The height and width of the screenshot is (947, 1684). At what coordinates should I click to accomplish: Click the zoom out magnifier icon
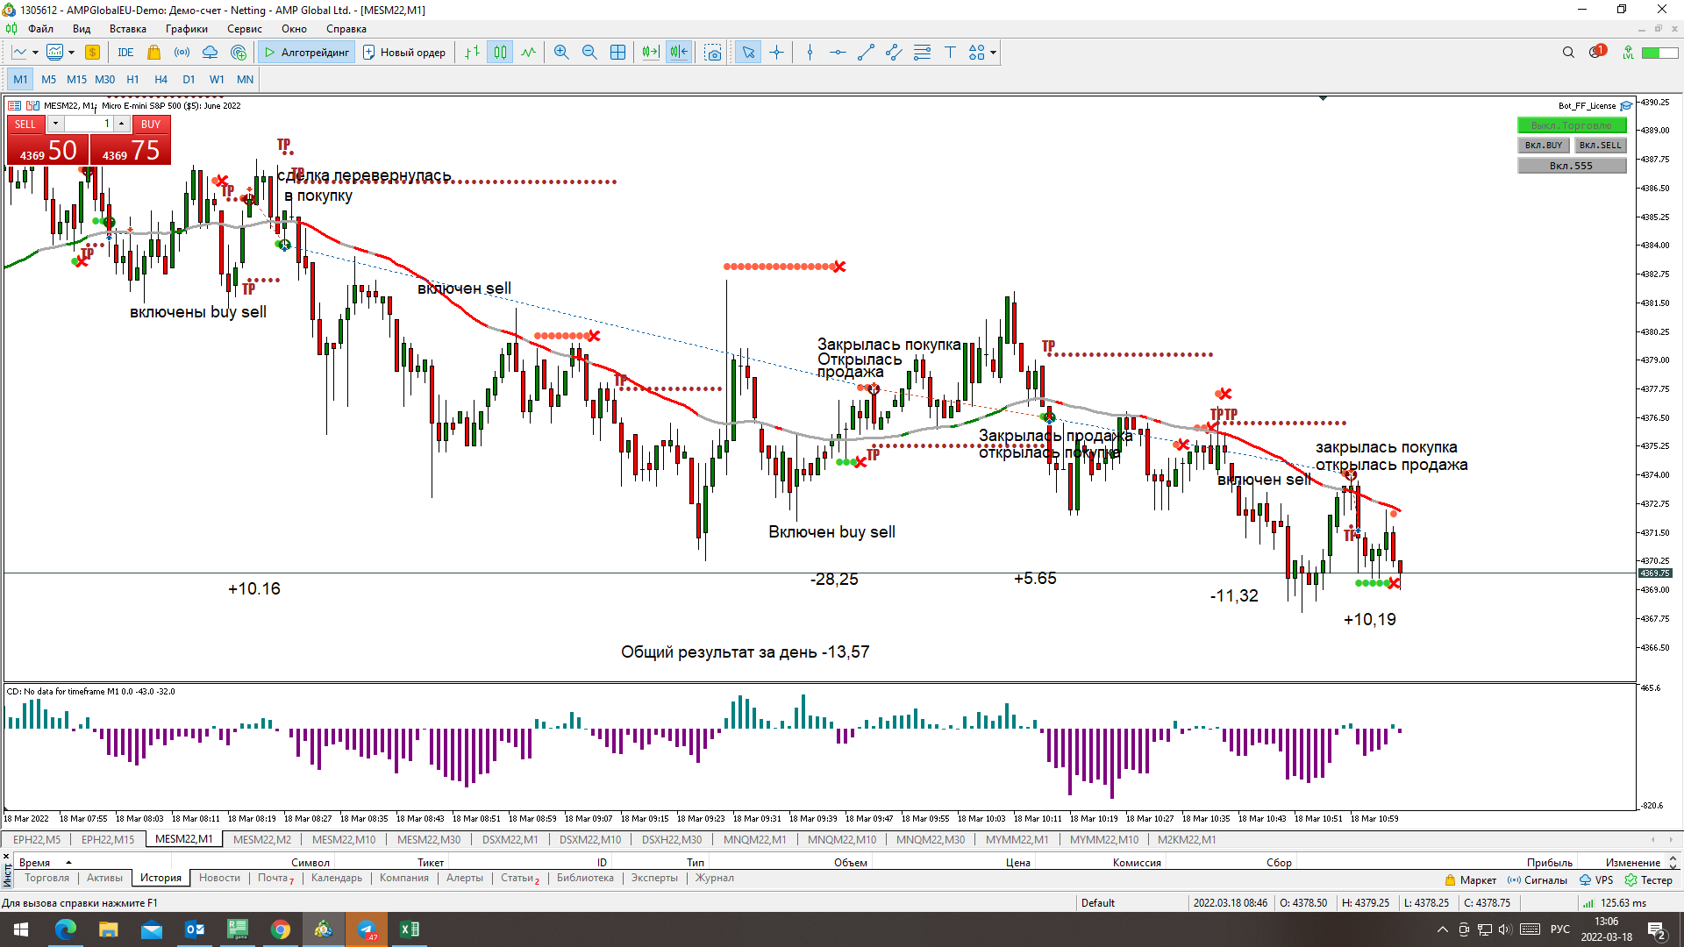[x=589, y=53]
